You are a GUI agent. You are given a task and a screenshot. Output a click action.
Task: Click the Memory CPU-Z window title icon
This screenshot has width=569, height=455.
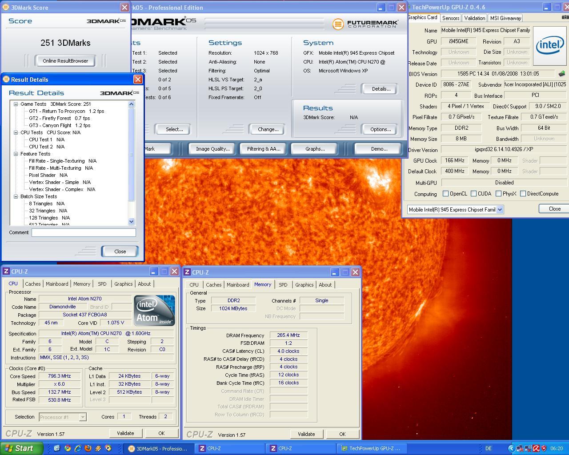(187, 272)
